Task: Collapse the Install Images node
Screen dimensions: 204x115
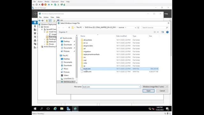Action: click(x=45, y=32)
